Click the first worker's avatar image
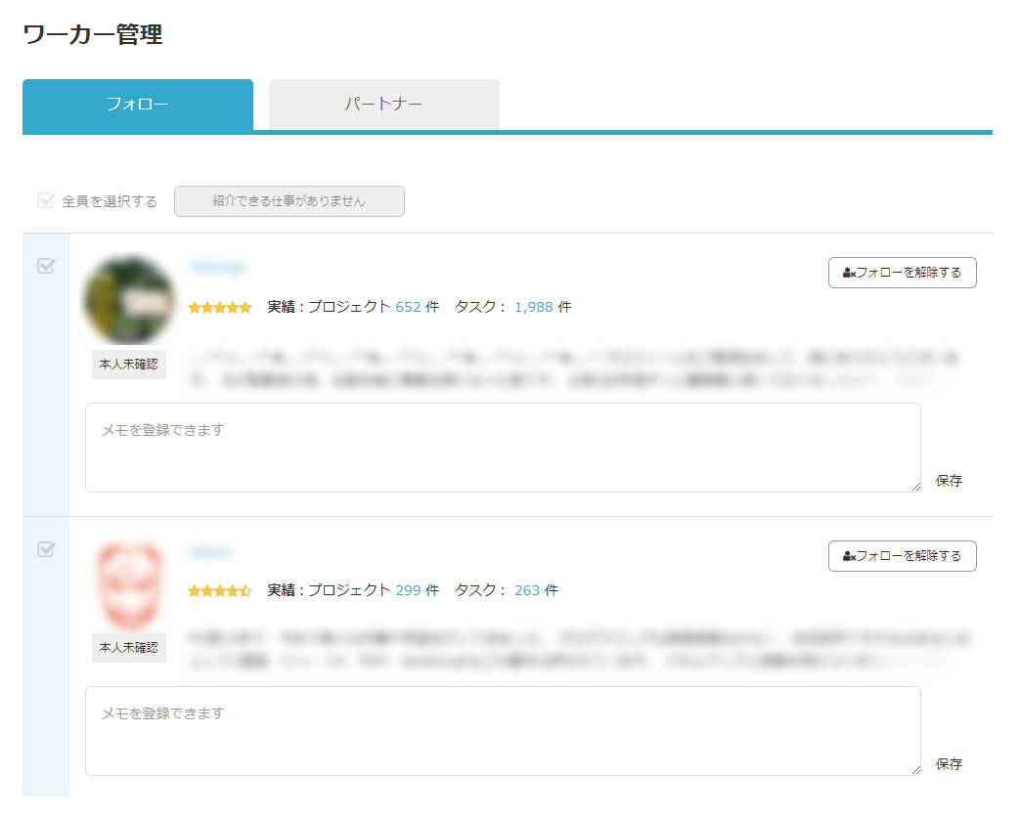Viewport: 1021px width, 818px height. 129,299
